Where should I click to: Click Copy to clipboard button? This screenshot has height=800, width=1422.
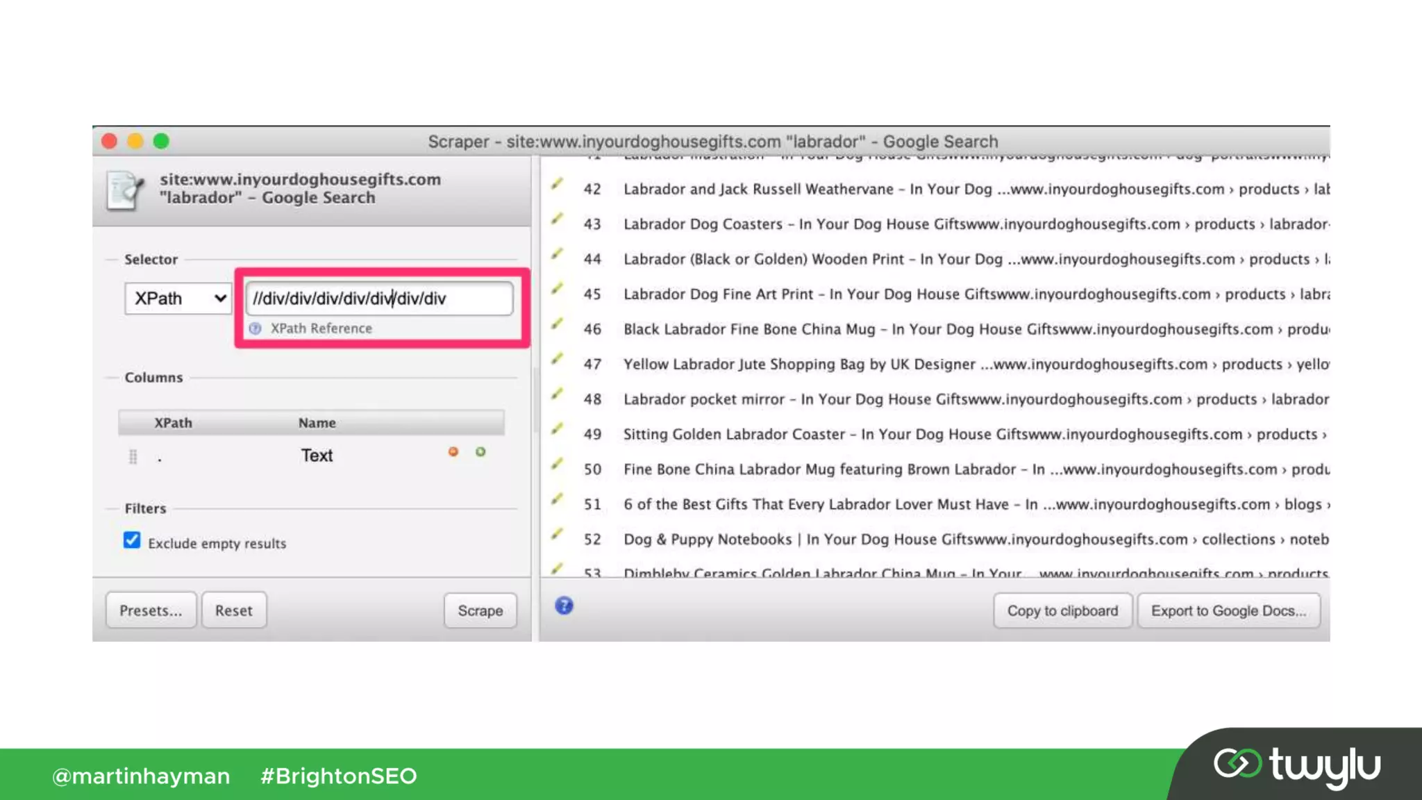click(x=1062, y=610)
